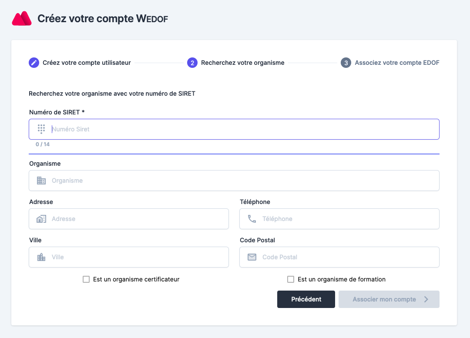Click the house icon in Adresse field

[x=41, y=219]
